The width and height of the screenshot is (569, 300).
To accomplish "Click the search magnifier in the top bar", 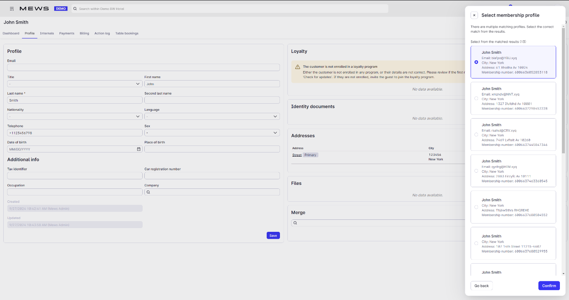I will click(75, 8).
